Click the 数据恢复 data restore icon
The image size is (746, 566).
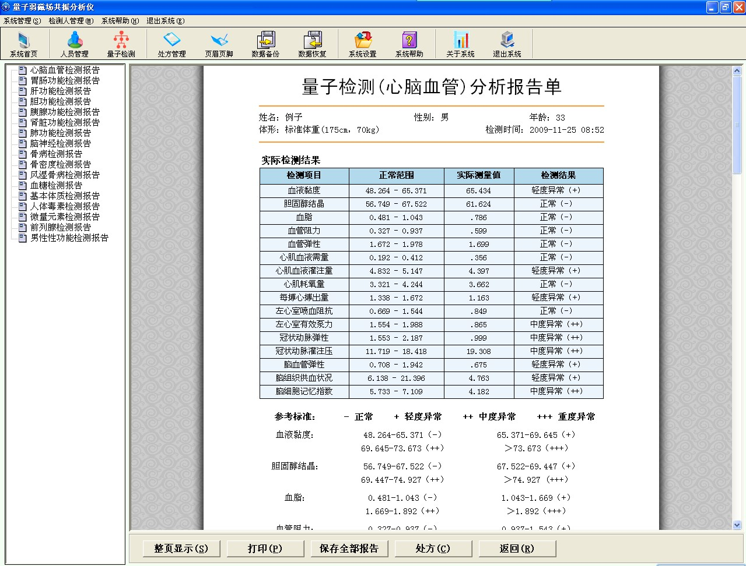(x=312, y=44)
